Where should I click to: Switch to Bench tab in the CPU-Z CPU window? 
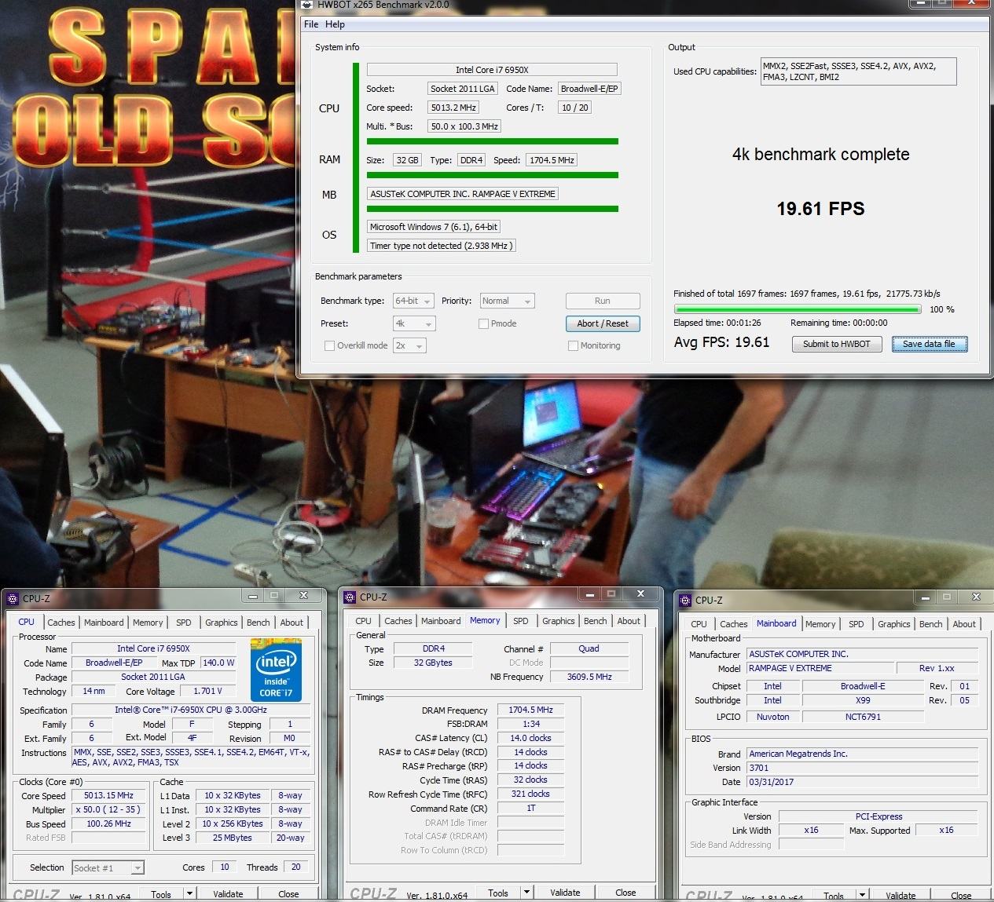(x=259, y=623)
